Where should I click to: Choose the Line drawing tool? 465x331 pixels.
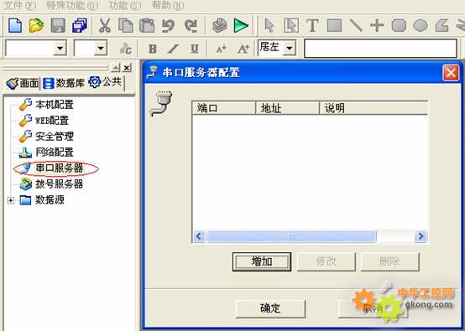[x=355, y=25]
